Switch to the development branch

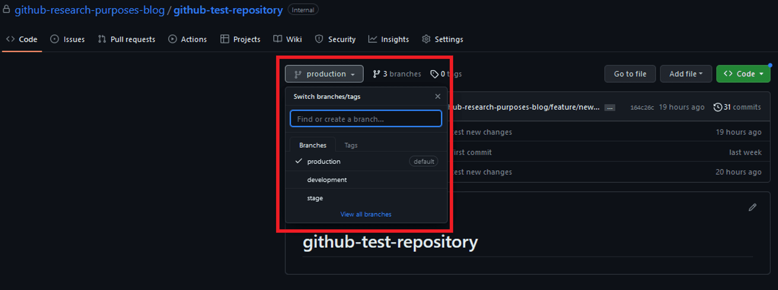(327, 180)
